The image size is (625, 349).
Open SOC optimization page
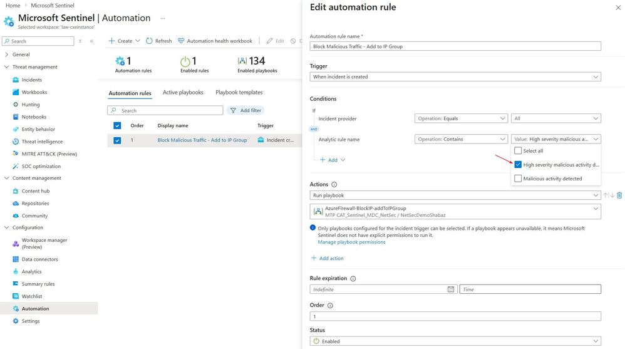[x=41, y=166]
